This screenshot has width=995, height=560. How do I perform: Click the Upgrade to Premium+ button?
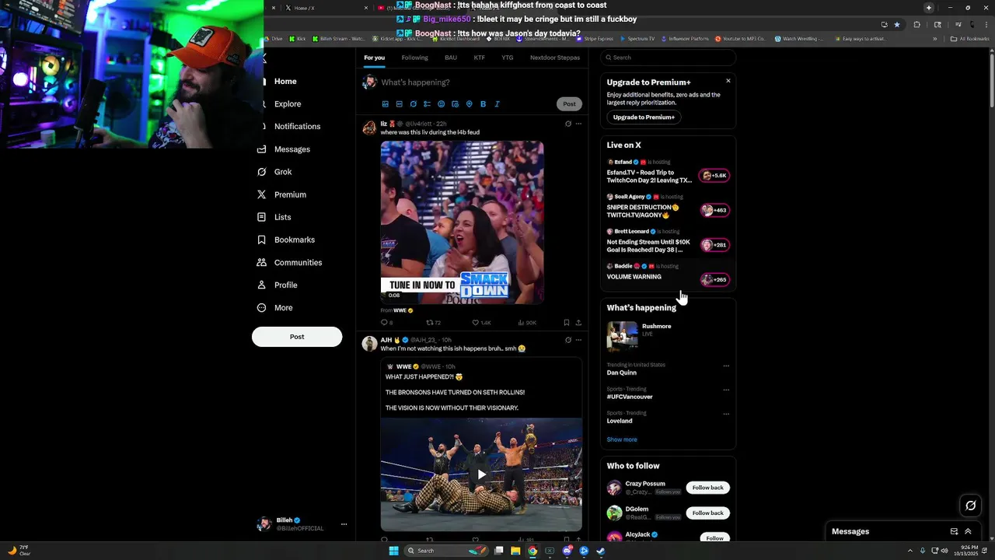[x=644, y=117]
